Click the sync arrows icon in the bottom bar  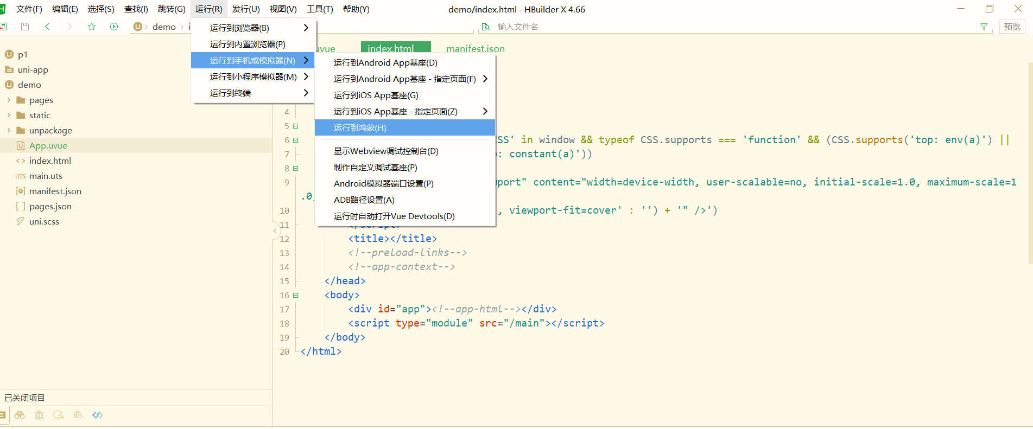pos(59,415)
